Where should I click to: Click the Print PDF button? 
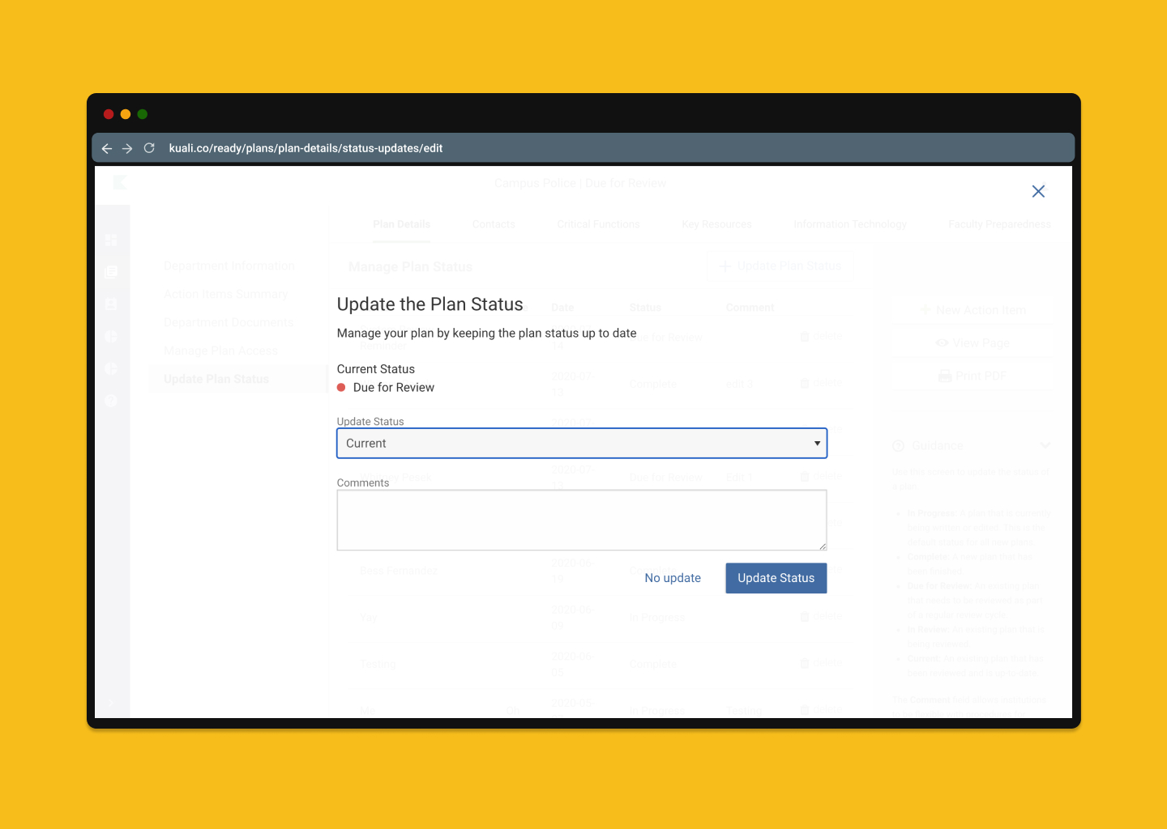pyautogui.click(x=972, y=376)
